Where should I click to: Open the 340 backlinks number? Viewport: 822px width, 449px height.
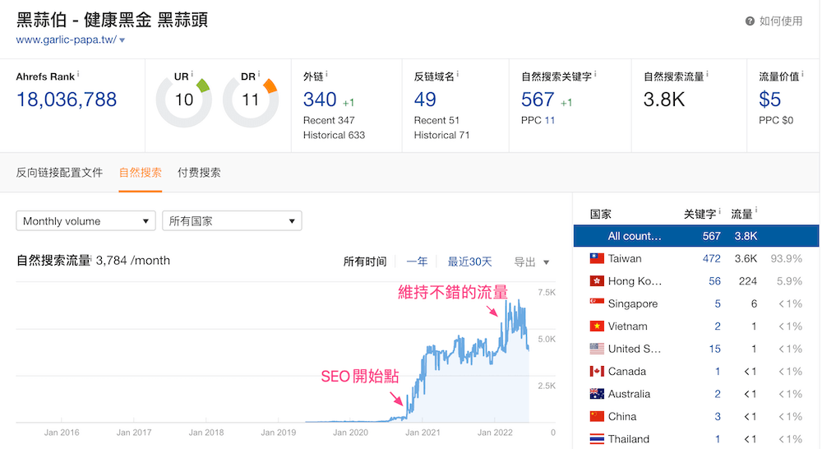click(x=320, y=100)
